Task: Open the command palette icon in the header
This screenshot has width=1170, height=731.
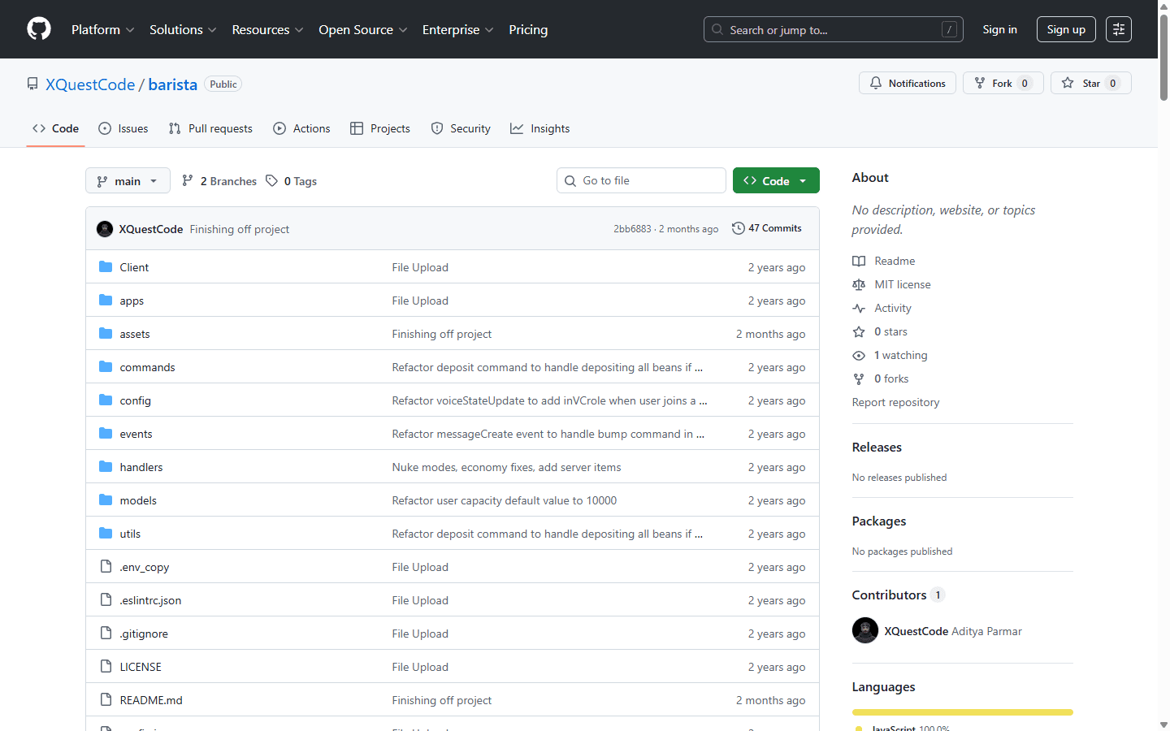Action: (x=1118, y=28)
